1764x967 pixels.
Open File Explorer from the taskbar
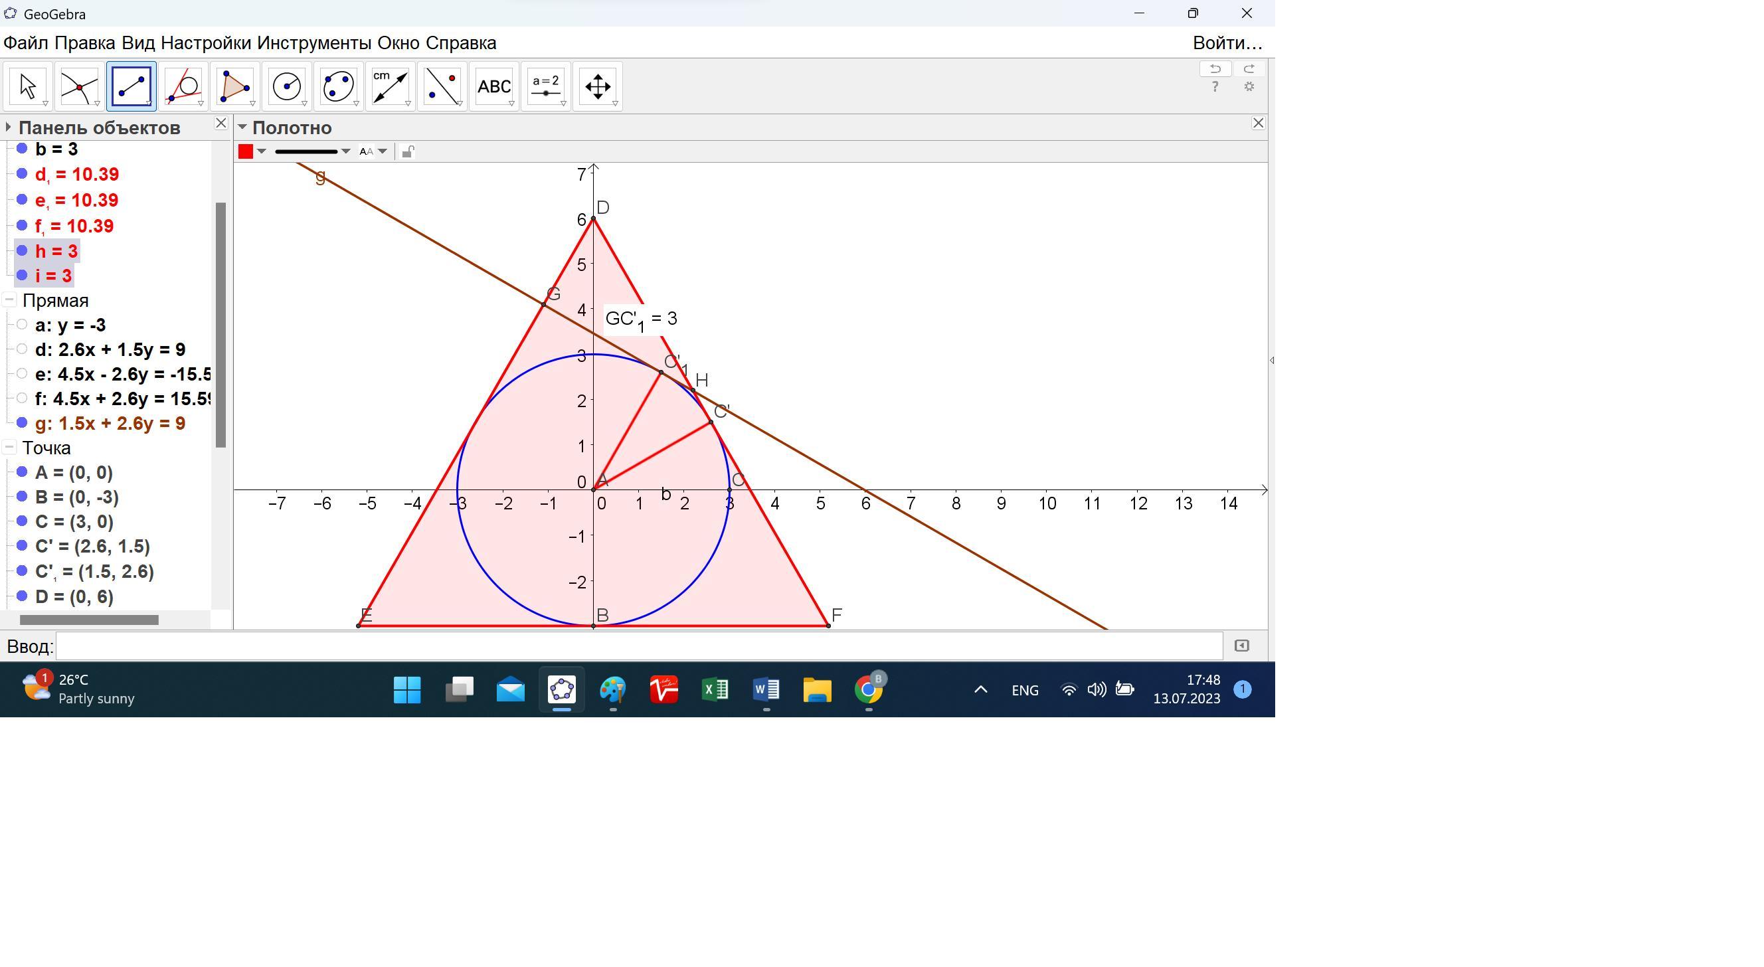(817, 689)
